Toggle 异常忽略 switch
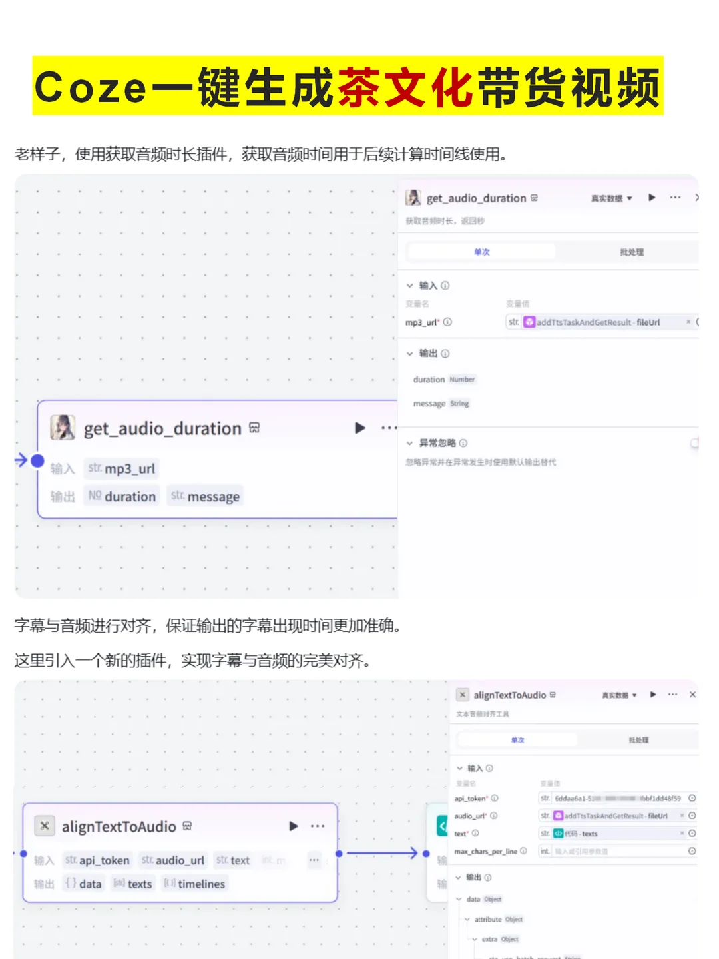719x959 pixels. tap(694, 443)
